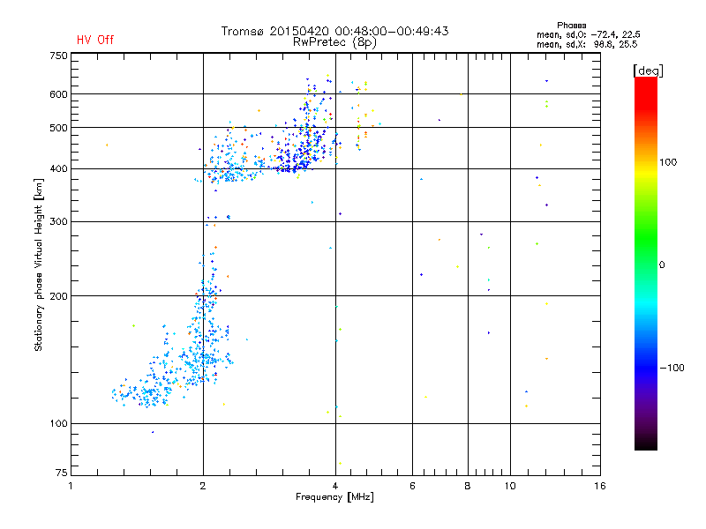The height and width of the screenshot is (529, 706).
Task: Click the 'Phases' header in statistics block
Action: (x=571, y=26)
